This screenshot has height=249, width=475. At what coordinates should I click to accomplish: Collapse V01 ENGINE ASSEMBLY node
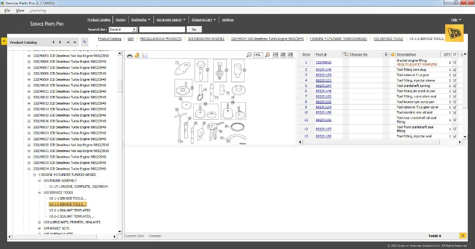(x=39, y=181)
